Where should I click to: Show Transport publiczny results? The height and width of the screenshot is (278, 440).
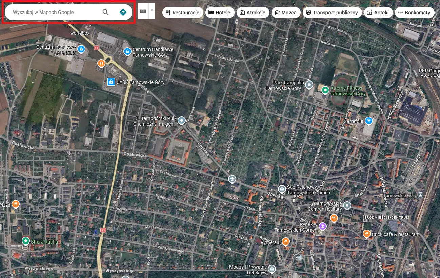(332, 12)
